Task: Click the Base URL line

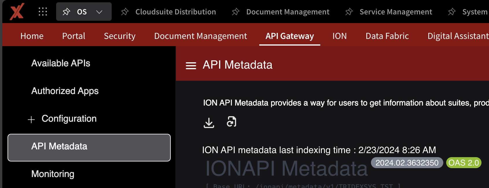Action: coord(303,186)
